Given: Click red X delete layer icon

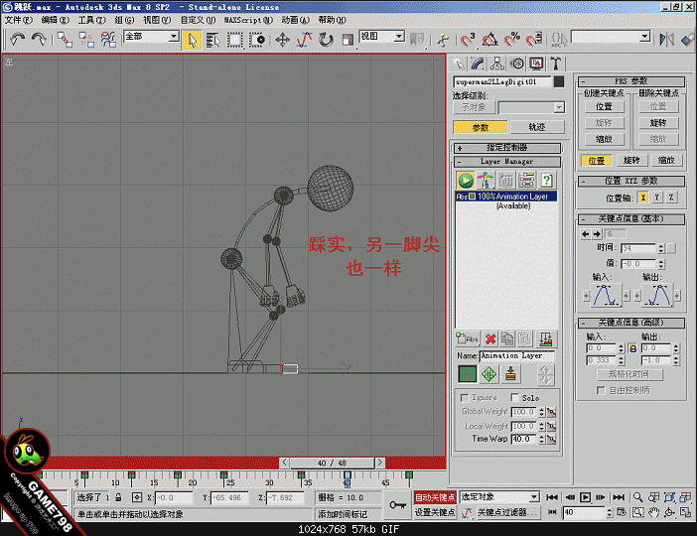Looking at the screenshot, I should coord(490,339).
